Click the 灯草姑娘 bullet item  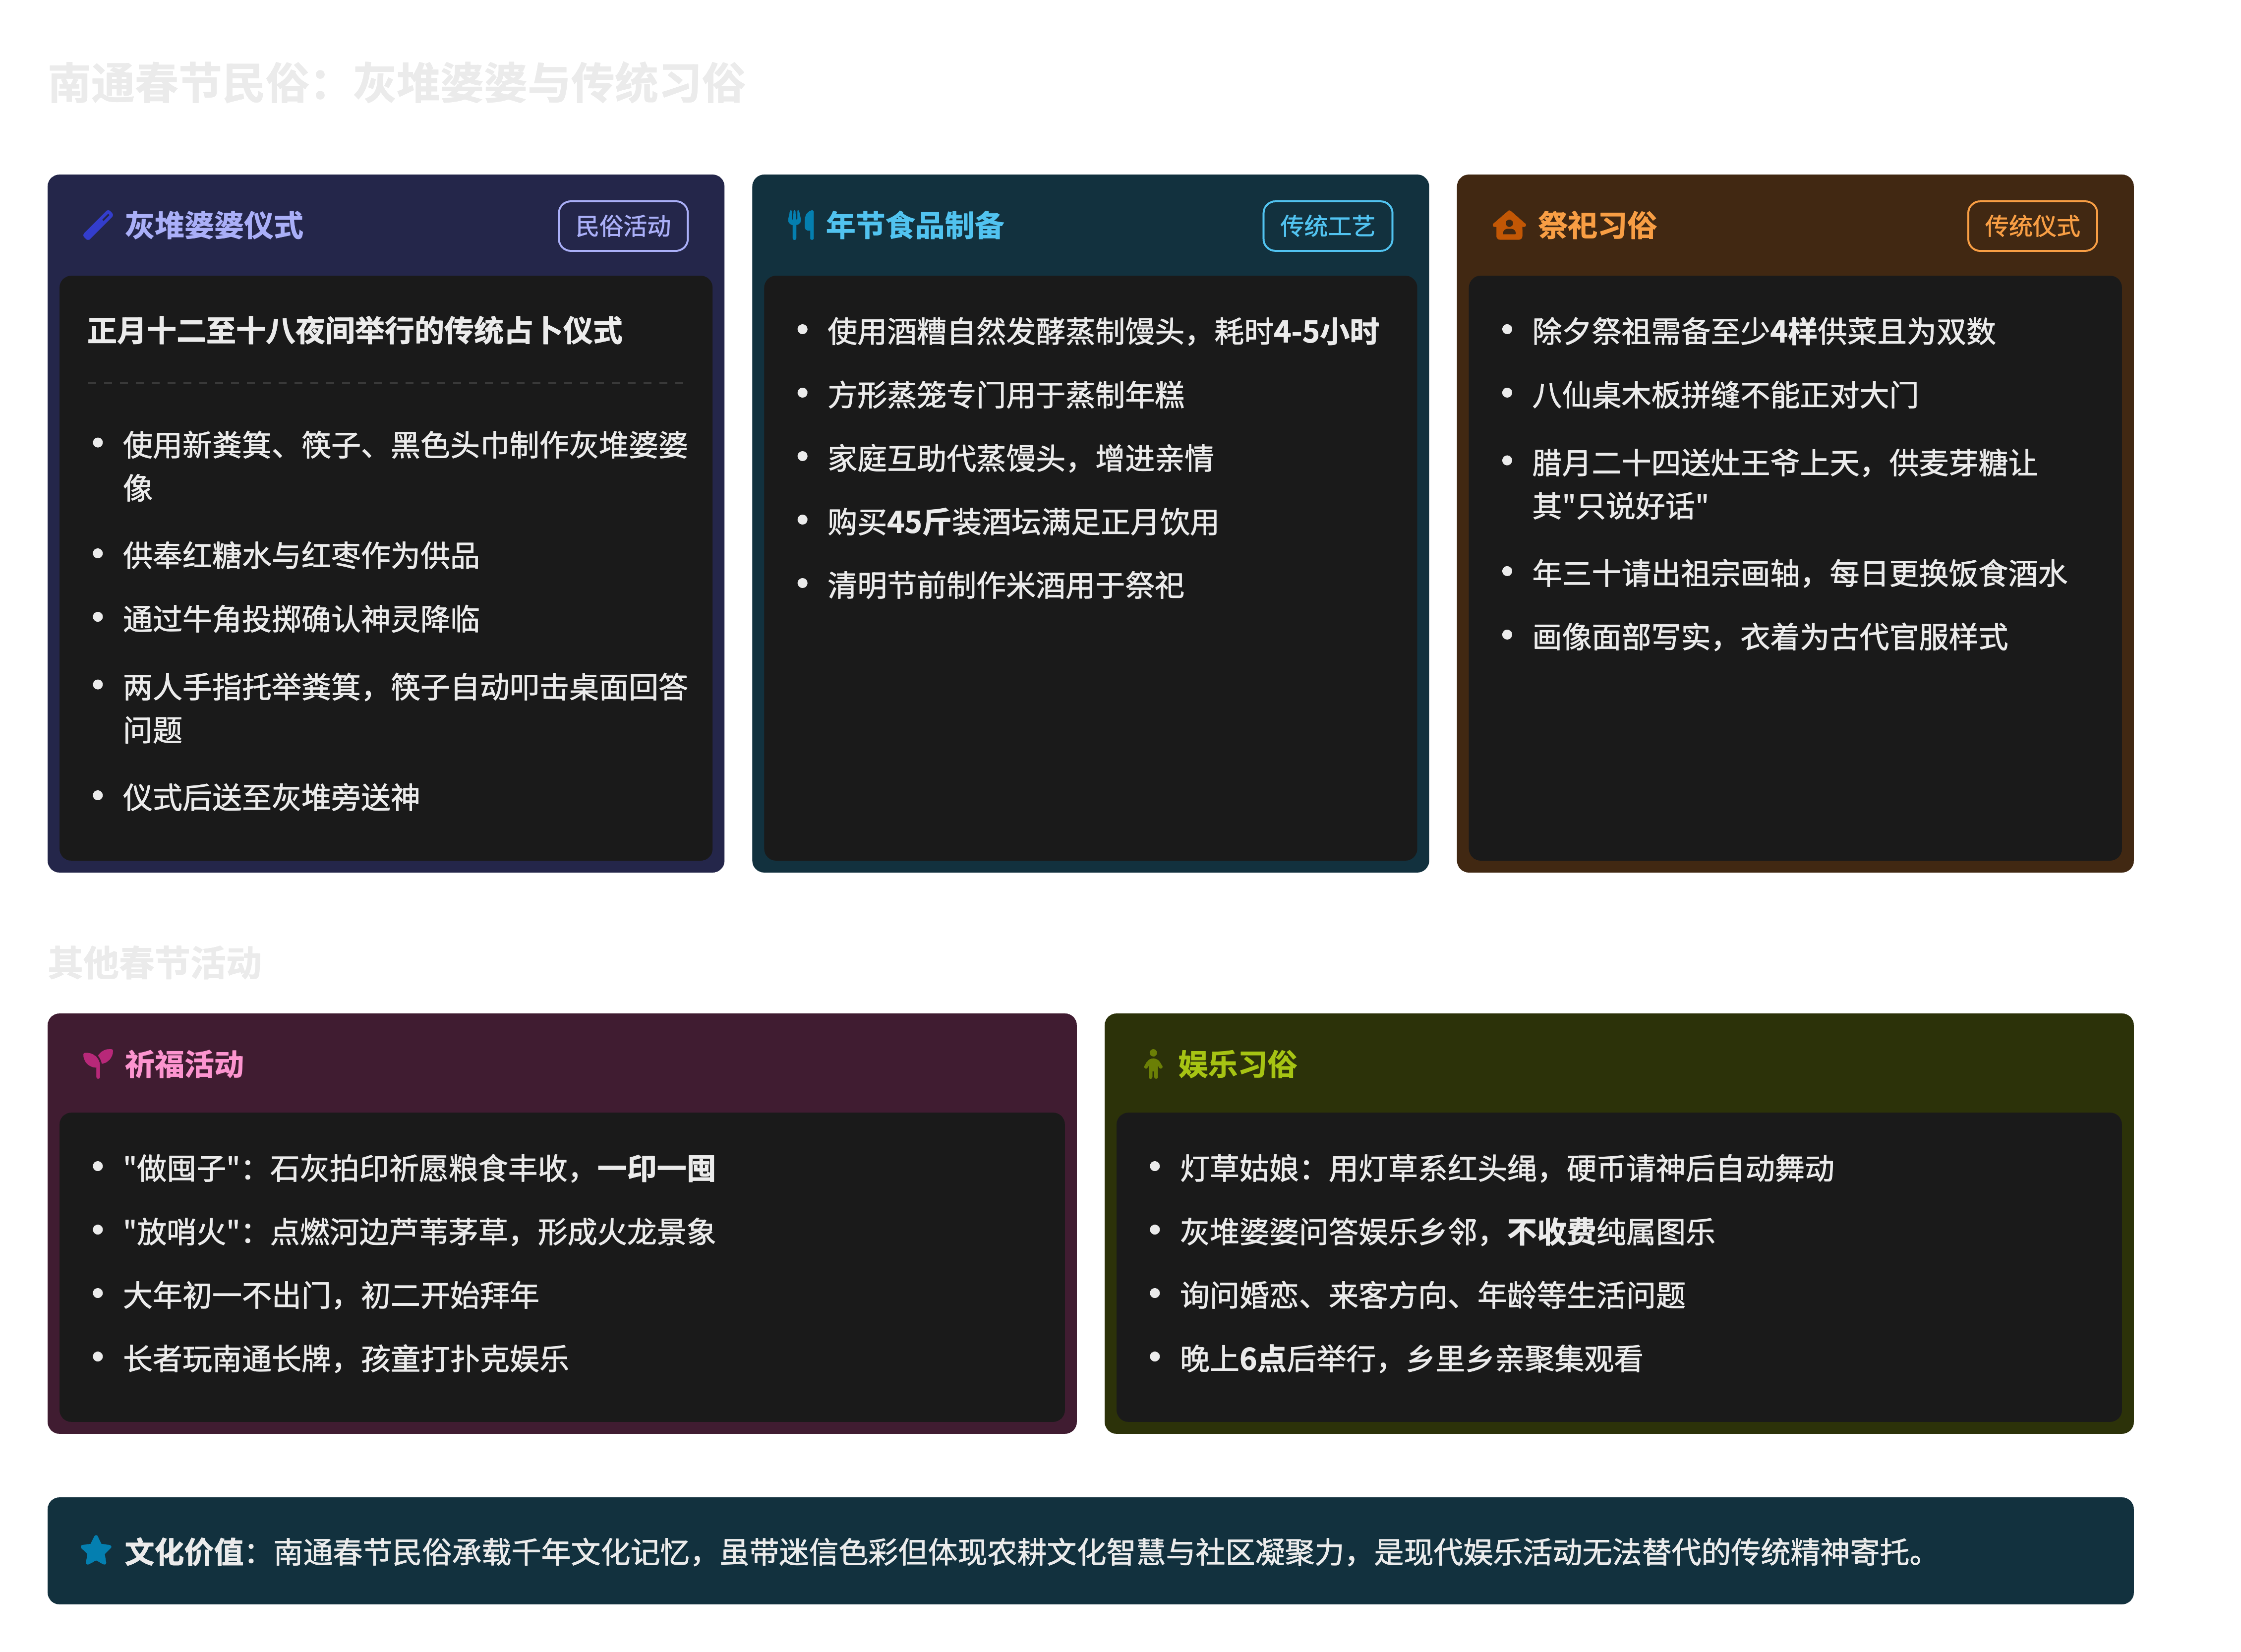click(x=1506, y=1168)
